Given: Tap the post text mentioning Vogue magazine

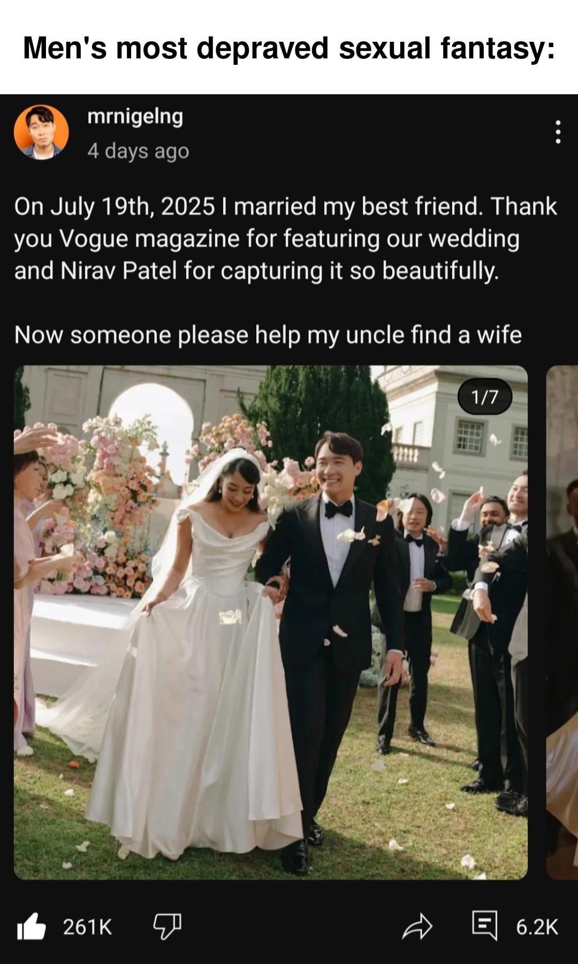Looking at the screenshot, I should 286,238.
